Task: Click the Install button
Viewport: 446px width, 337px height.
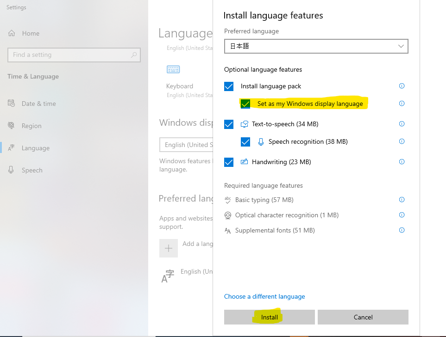Action: click(270, 317)
